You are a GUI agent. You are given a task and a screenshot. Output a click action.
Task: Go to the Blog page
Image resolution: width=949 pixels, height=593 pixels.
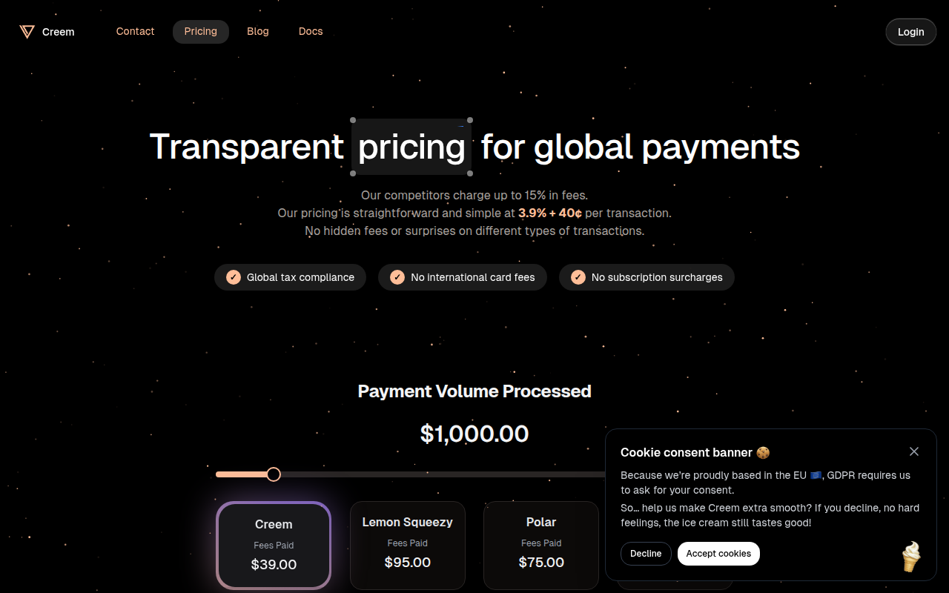tap(258, 31)
